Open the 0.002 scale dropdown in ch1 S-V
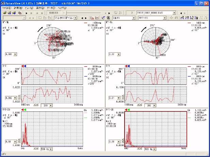This screenshot has height=157, width=210. point(15,98)
